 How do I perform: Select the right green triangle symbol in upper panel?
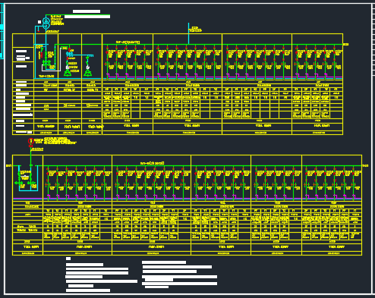point(87,73)
